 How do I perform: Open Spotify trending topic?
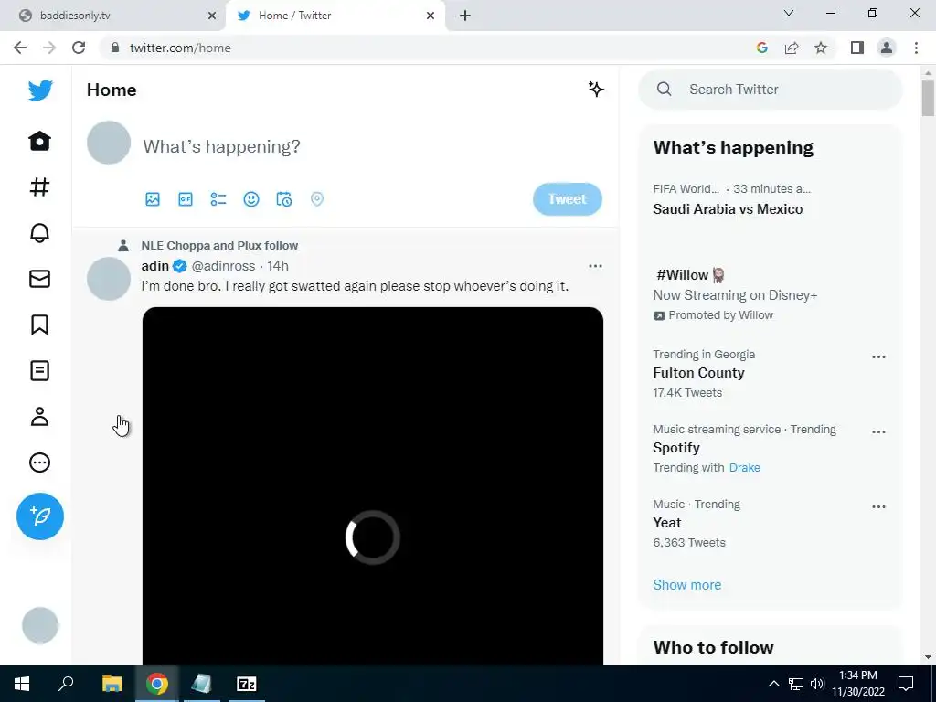(675, 448)
